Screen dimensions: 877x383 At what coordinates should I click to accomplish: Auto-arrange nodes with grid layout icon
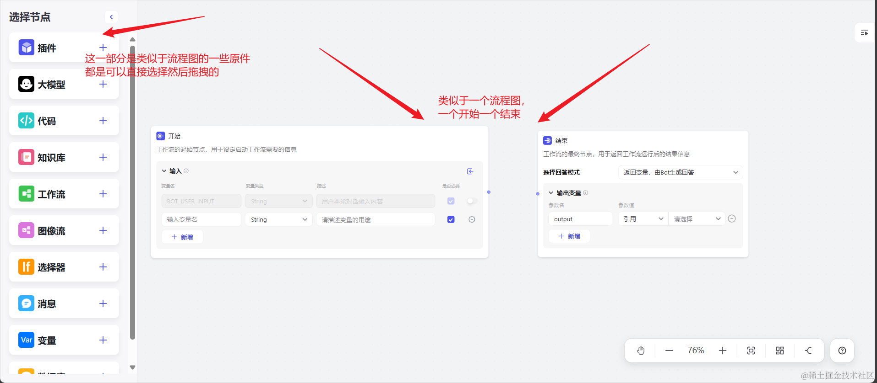click(780, 351)
